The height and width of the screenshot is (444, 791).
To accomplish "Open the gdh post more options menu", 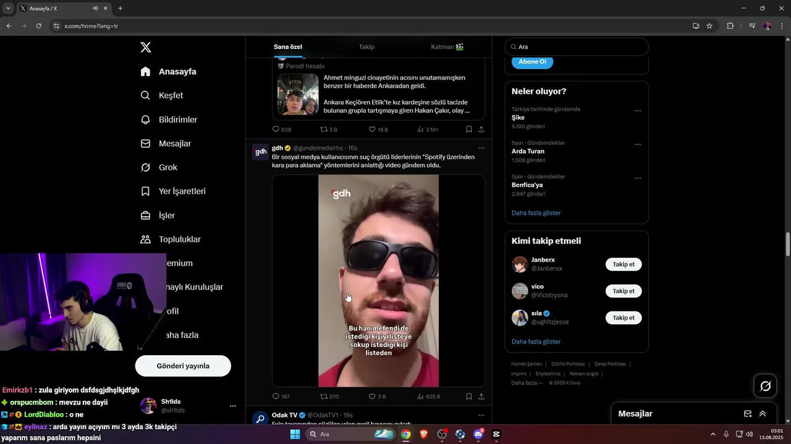I will click(x=481, y=148).
